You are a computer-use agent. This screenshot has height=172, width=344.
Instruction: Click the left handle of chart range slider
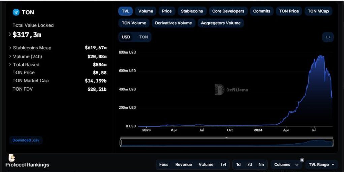pyautogui.click(x=121, y=143)
